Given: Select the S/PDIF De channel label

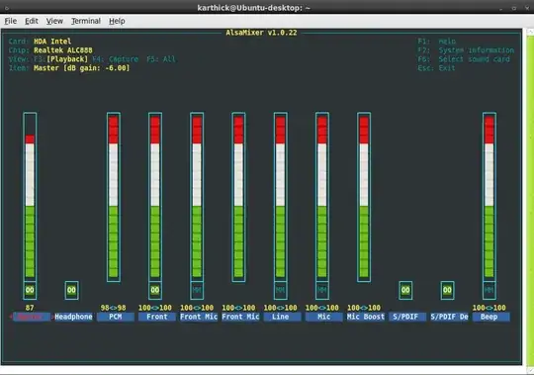Looking at the screenshot, I should [449, 317].
